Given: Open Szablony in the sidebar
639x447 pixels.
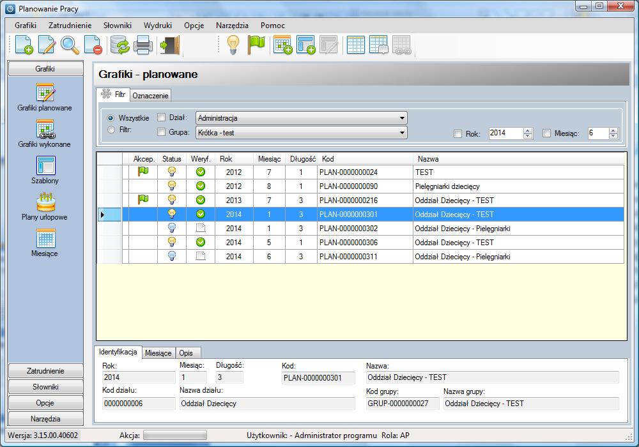Looking at the screenshot, I should pos(45,170).
